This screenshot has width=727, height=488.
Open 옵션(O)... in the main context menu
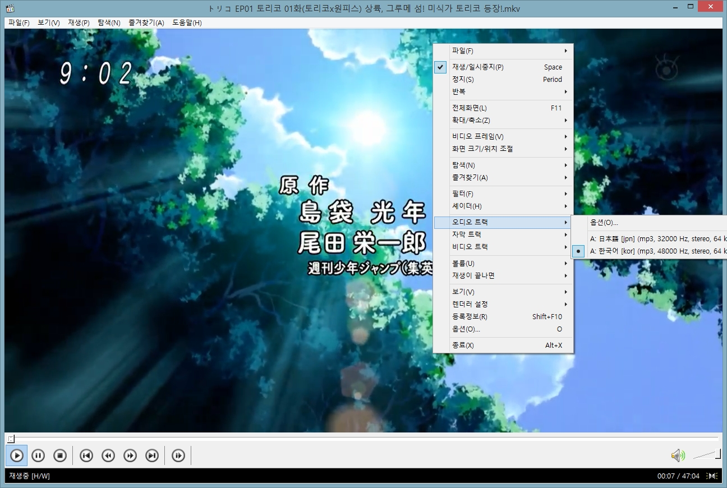(503, 329)
